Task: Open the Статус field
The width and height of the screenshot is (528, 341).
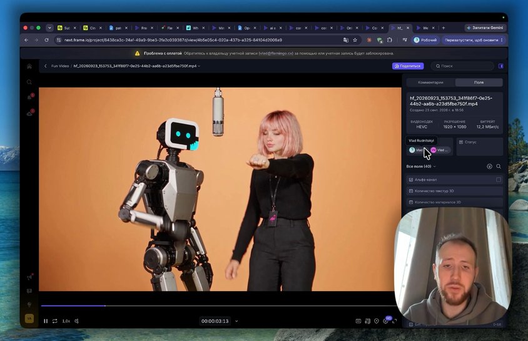Action: coord(479,146)
